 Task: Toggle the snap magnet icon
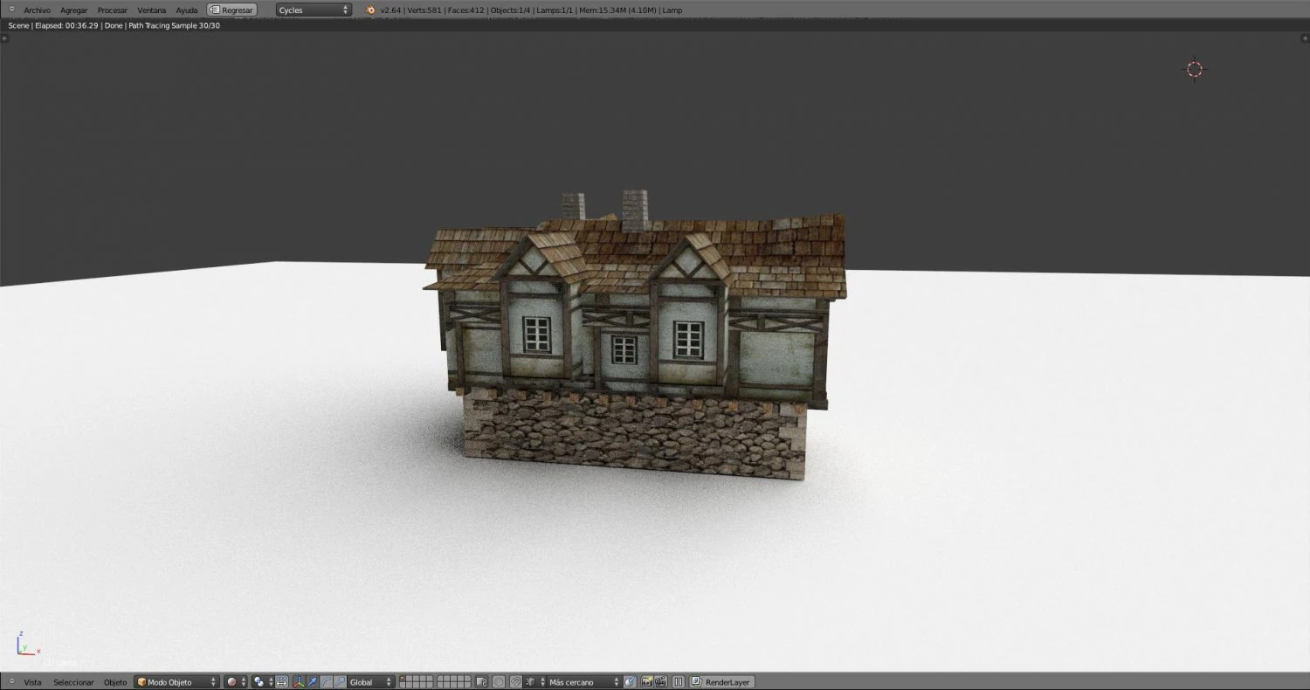tap(515, 682)
